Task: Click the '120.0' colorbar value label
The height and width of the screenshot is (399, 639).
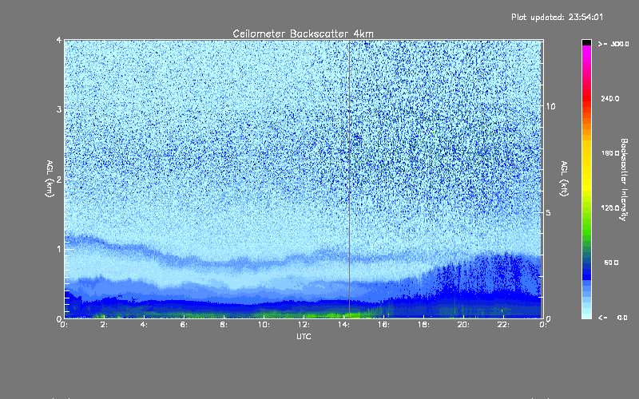Action: coord(610,207)
